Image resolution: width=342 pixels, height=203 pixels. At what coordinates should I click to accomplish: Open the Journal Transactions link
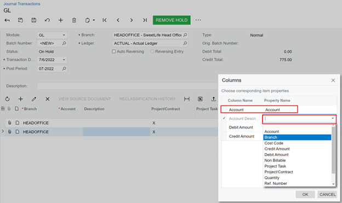[22, 4]
